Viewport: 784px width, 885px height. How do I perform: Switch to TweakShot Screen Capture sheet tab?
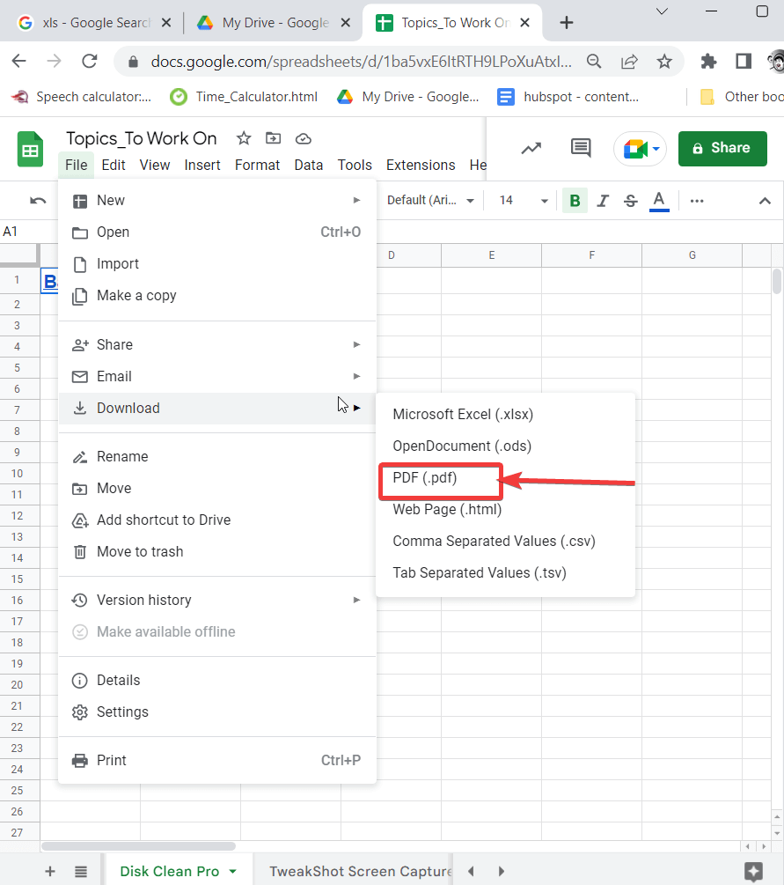pyautogui.click(x=361, y=871)
